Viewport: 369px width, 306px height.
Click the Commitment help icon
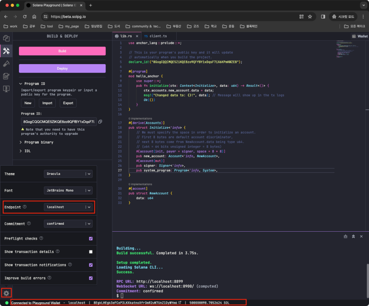pyautogui.click(x=29, y=223)
